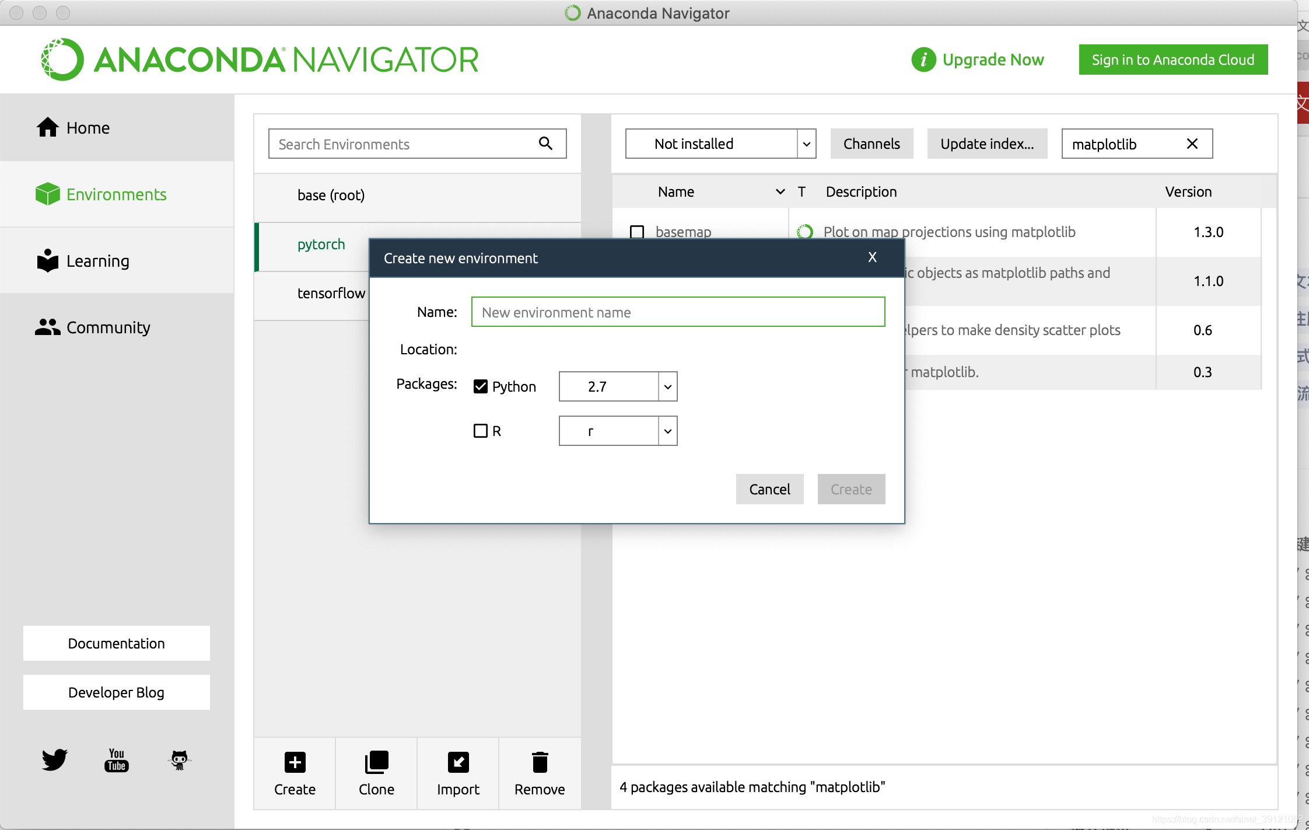This screenshot has width=1309, height=830.
Task: Click the matplotlib search clear X button
Action: pyautogui.click(x=1192, y=145)
